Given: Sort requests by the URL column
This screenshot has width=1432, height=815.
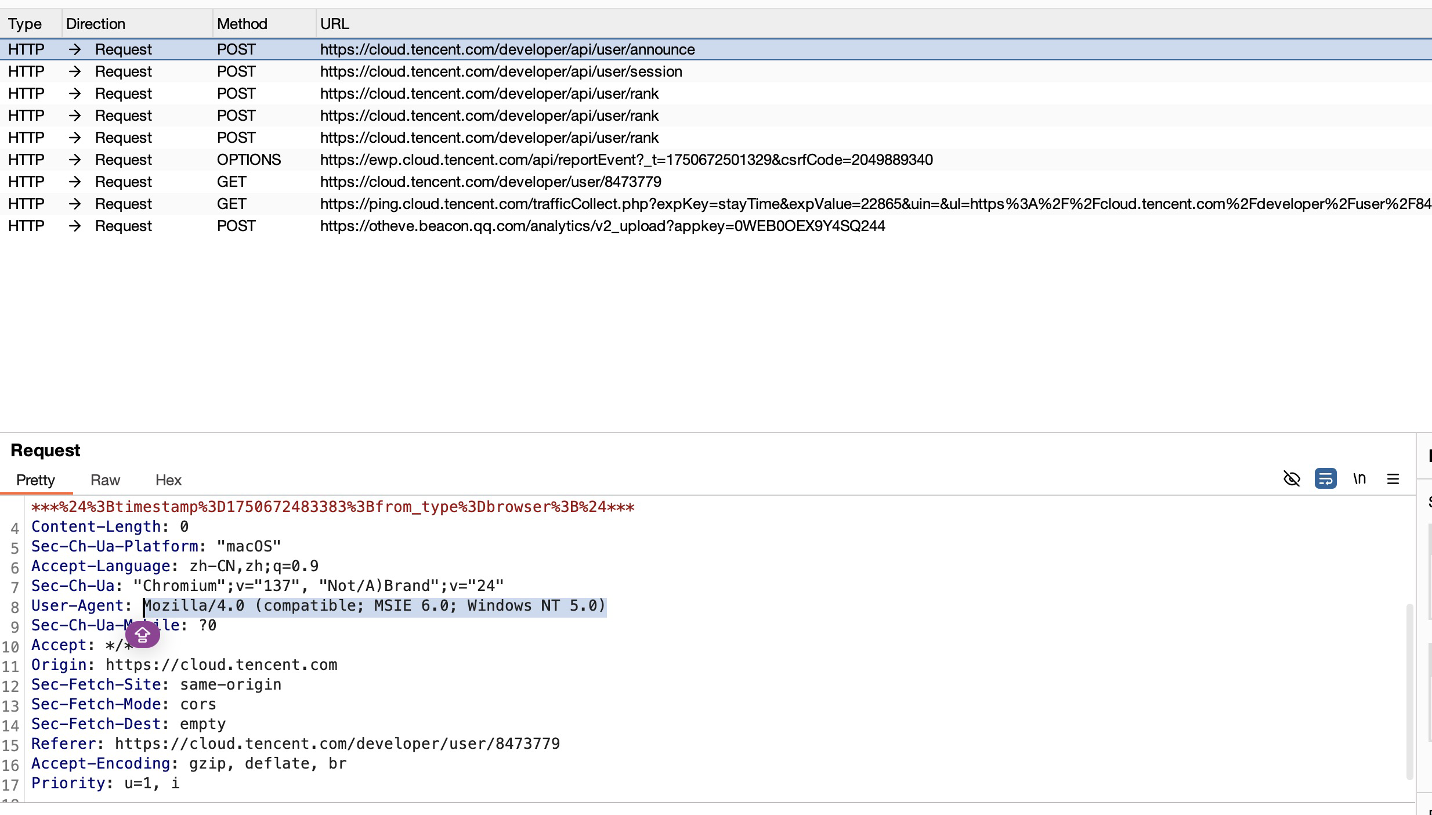Looking at the screenshot, I should 334,24.
